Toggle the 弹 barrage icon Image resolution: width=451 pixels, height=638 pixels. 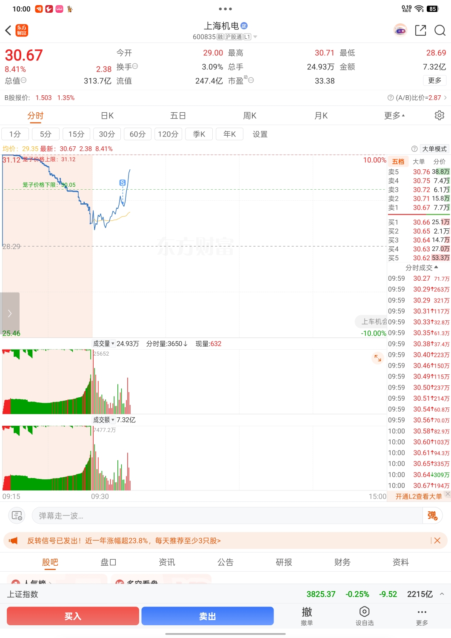[x=432, y=516]
